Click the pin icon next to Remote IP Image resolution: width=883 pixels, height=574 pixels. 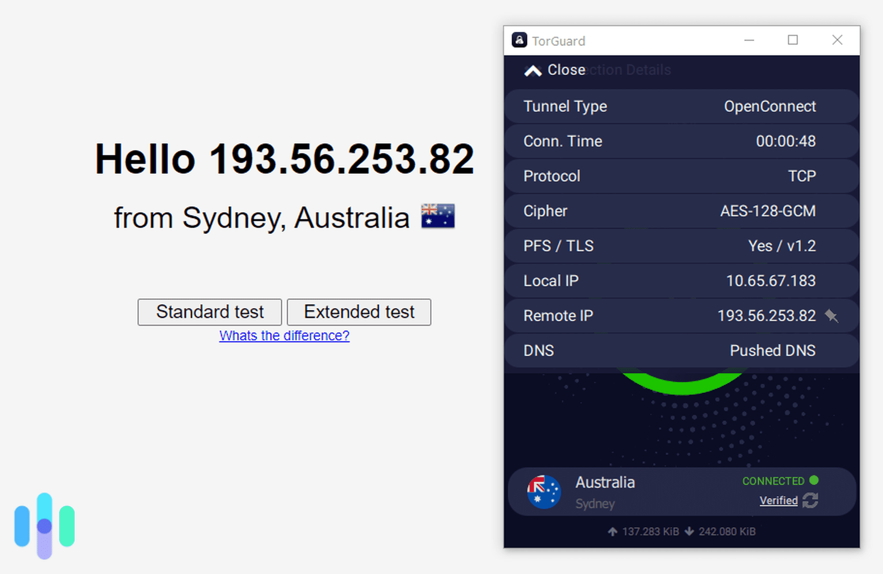coord(832,315)
